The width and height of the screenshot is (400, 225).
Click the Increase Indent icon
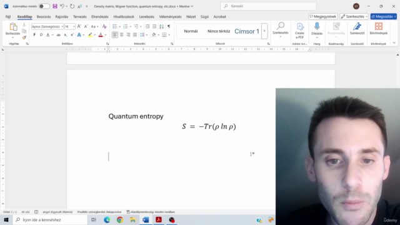[x=154, y=26]
